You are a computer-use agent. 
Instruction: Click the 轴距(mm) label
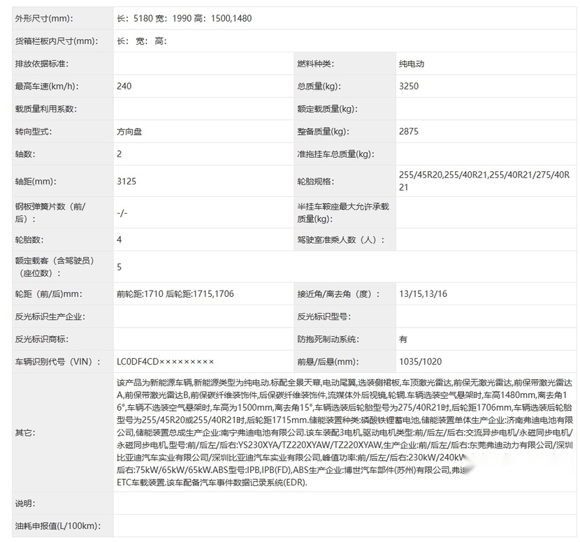click(36, 181)
